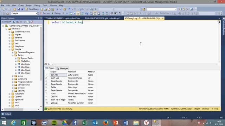This screenshot has width=225, height=126.
Task: Switch output to Results to File
Action: tap(98, 13)
